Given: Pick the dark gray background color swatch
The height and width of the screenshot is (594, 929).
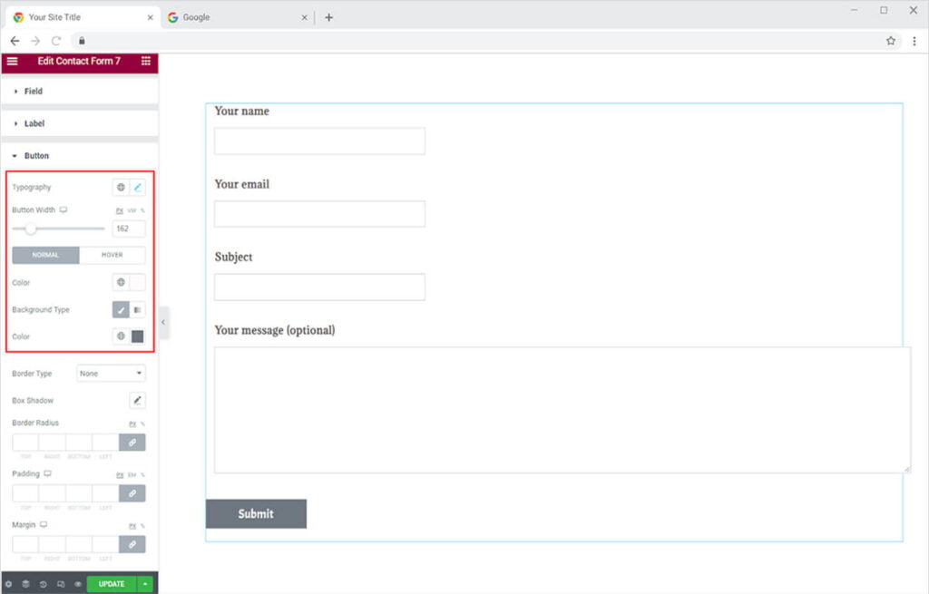Looking at the screenshot, I should coord(138,336).
